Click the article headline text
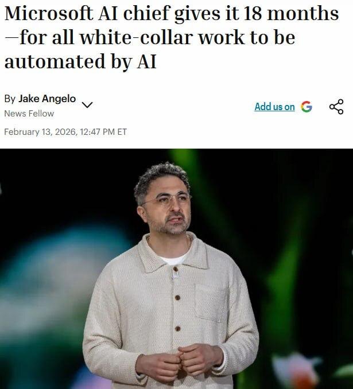Image resolution: width=353 pixels, height=389 pixels. pyautogui.click(x=171, y=37)
